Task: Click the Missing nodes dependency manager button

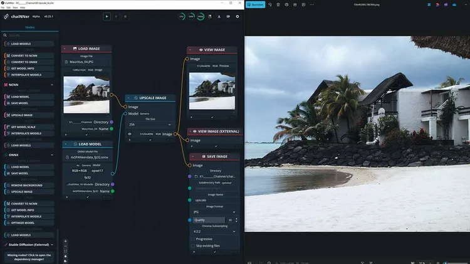Action: point(29,257)
